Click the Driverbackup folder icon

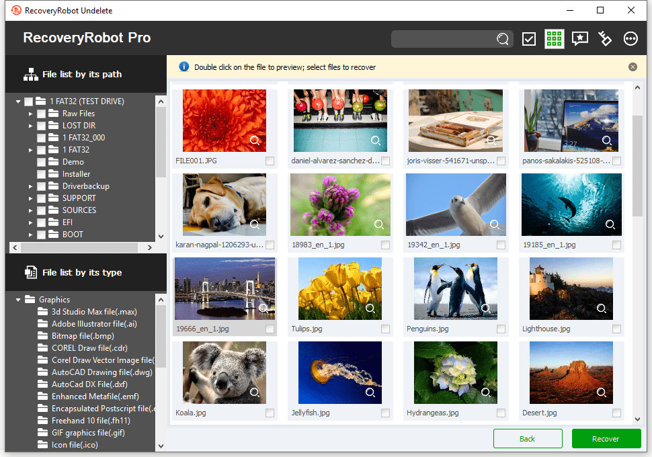(53, 186)
